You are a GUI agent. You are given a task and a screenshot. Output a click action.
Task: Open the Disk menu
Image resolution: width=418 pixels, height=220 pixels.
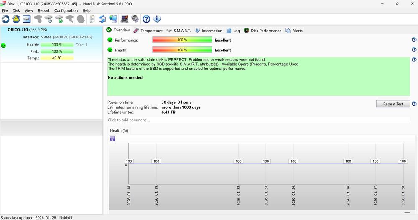[x=16, y=11]
